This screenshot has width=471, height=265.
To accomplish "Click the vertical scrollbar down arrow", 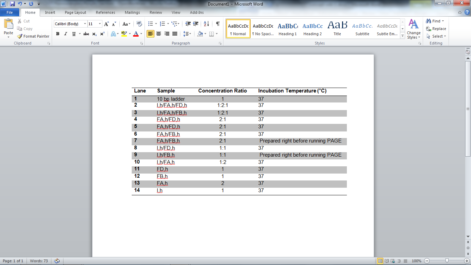I will click(x=468, y=236).
